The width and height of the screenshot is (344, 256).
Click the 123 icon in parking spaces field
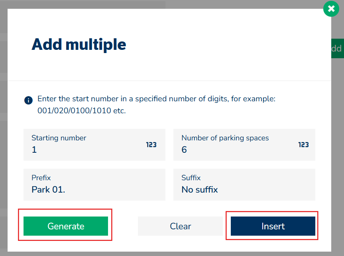click(304, 145)
